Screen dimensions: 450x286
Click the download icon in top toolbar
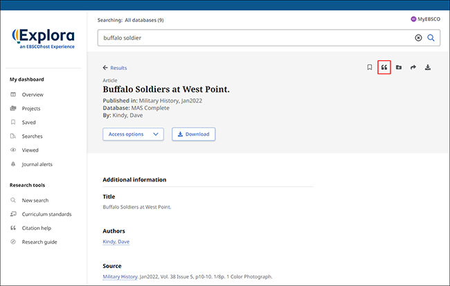(x=428, y=67)
